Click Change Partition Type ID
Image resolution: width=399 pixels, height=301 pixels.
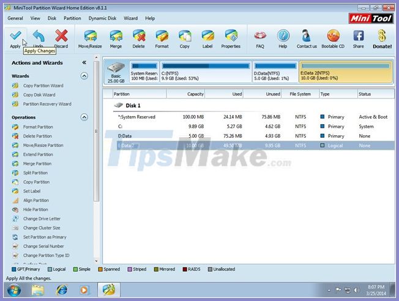tap(47, 255)
